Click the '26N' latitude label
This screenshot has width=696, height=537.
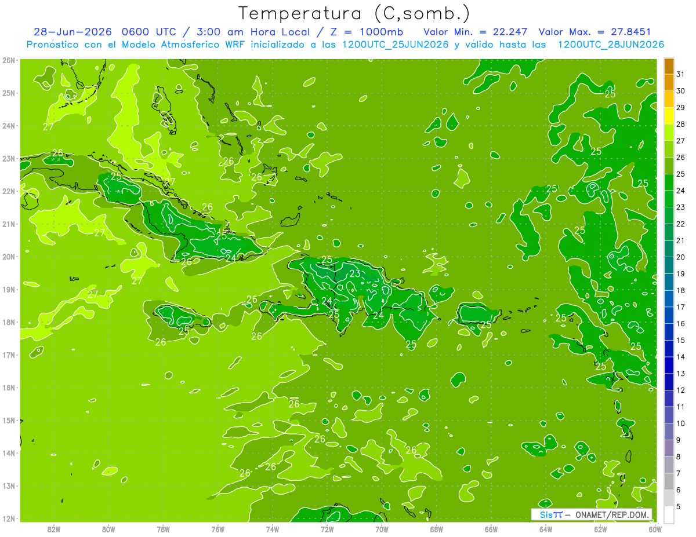(x=8, y=60)
